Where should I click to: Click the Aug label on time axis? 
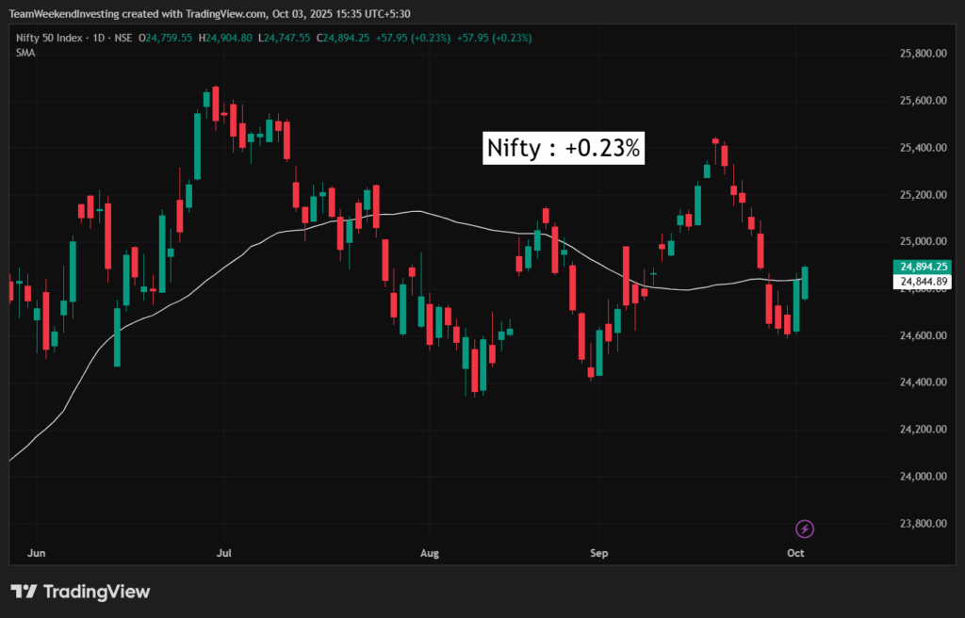pos(431,553)
